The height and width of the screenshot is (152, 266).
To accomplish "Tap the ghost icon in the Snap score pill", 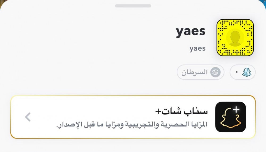I will pyautogui.click(x=247, y=72).
